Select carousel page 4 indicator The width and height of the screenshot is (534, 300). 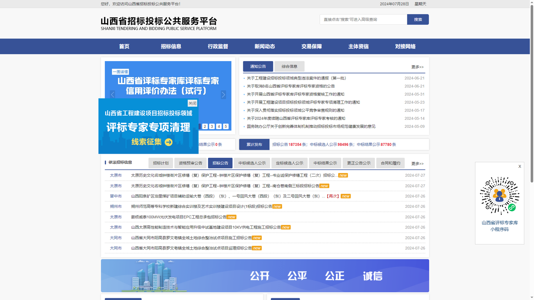point(219,126)
